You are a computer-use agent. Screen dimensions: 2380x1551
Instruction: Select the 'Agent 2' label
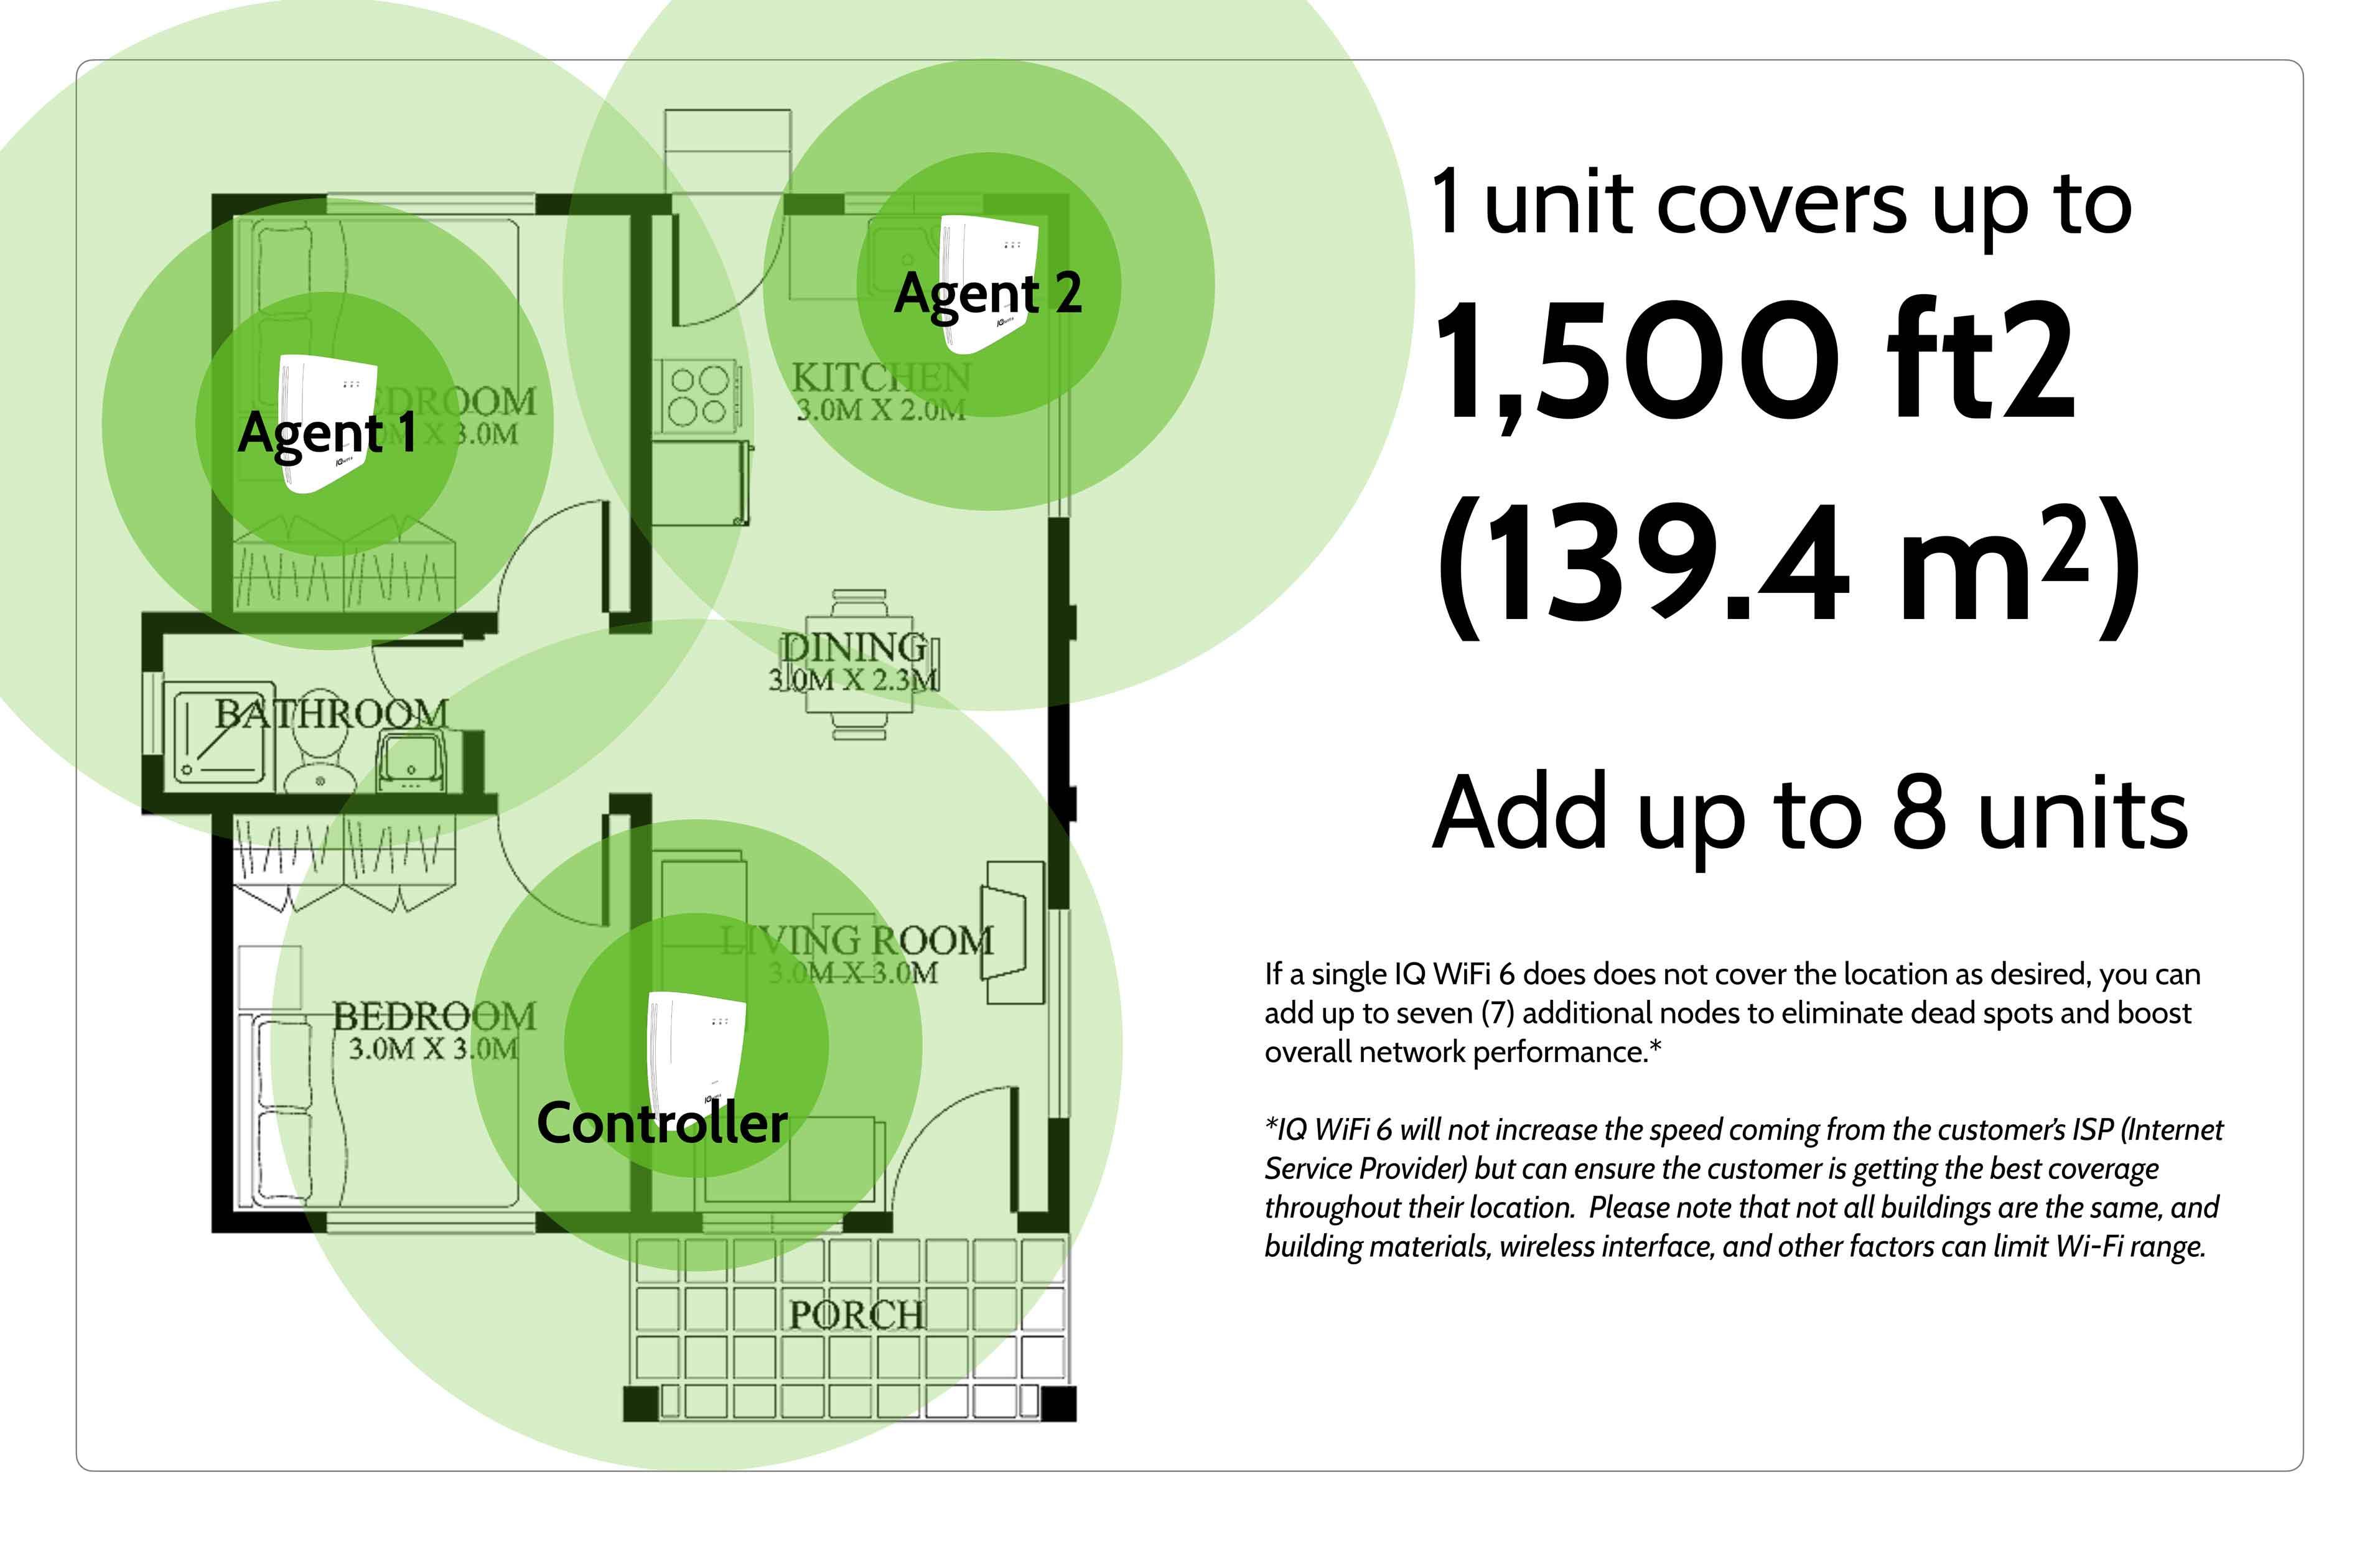click(988, 294)
